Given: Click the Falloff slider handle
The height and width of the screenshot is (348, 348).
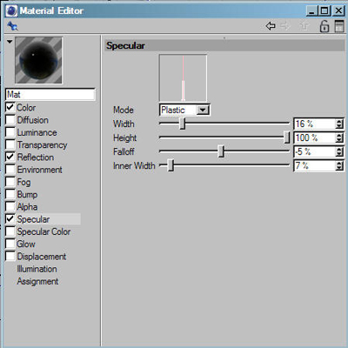Looking at the screenshot, I should tap(221, 151).
